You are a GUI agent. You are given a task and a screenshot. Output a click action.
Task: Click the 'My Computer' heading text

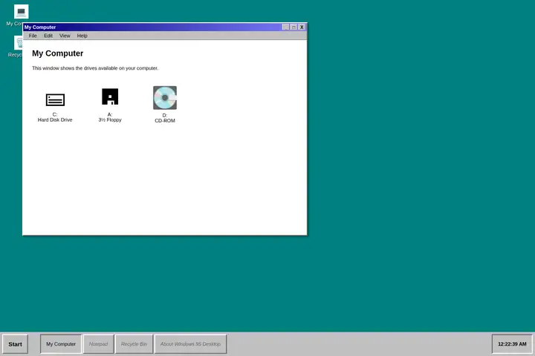pos(58,53)
